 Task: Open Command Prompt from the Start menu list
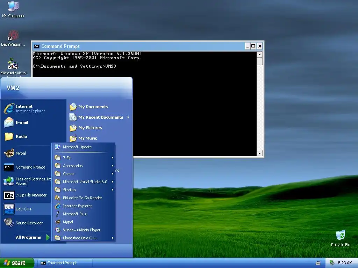[x=27, y=167]
